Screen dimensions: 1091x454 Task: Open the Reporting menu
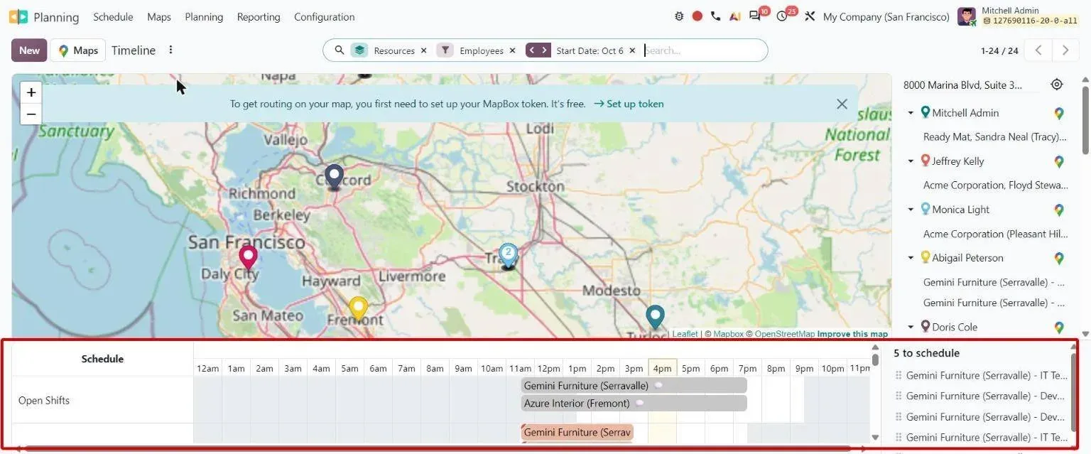coord(259,16)
